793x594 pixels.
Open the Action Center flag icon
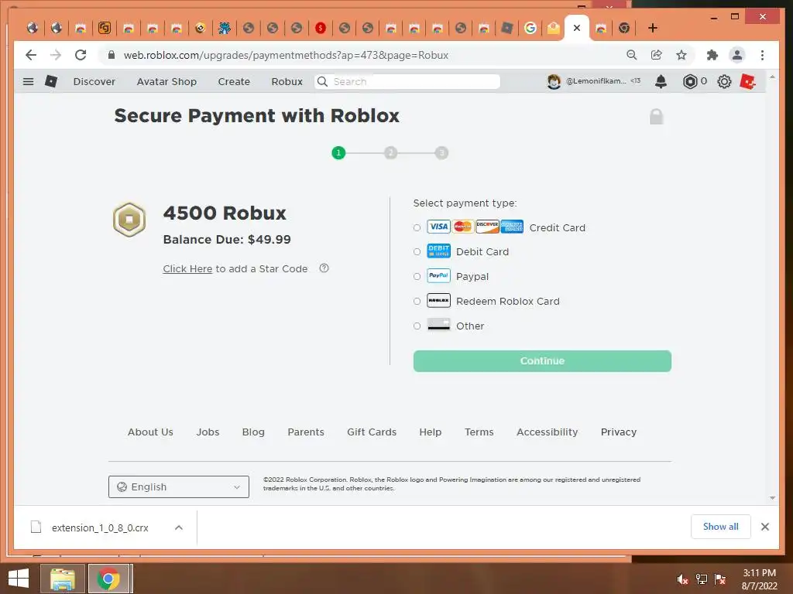[720, 579]
